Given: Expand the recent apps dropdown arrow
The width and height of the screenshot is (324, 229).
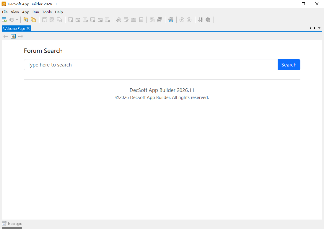Looking at the screenshot, I should (x=17, y=20).
